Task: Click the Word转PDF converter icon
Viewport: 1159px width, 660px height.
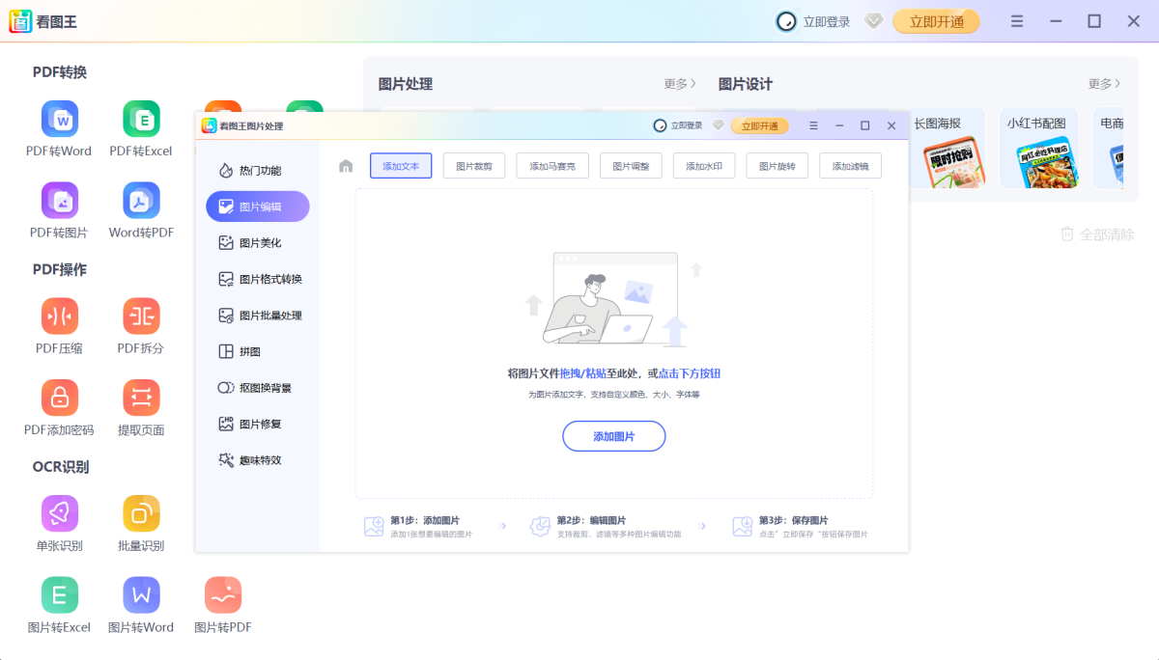Action: [x=141, y=201]
